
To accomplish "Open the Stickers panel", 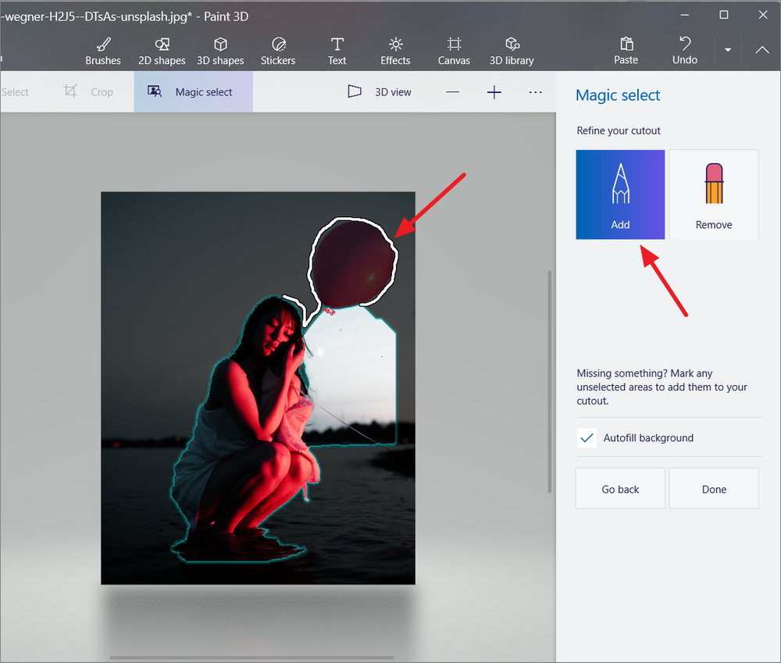I will click(x=278, y=50).
